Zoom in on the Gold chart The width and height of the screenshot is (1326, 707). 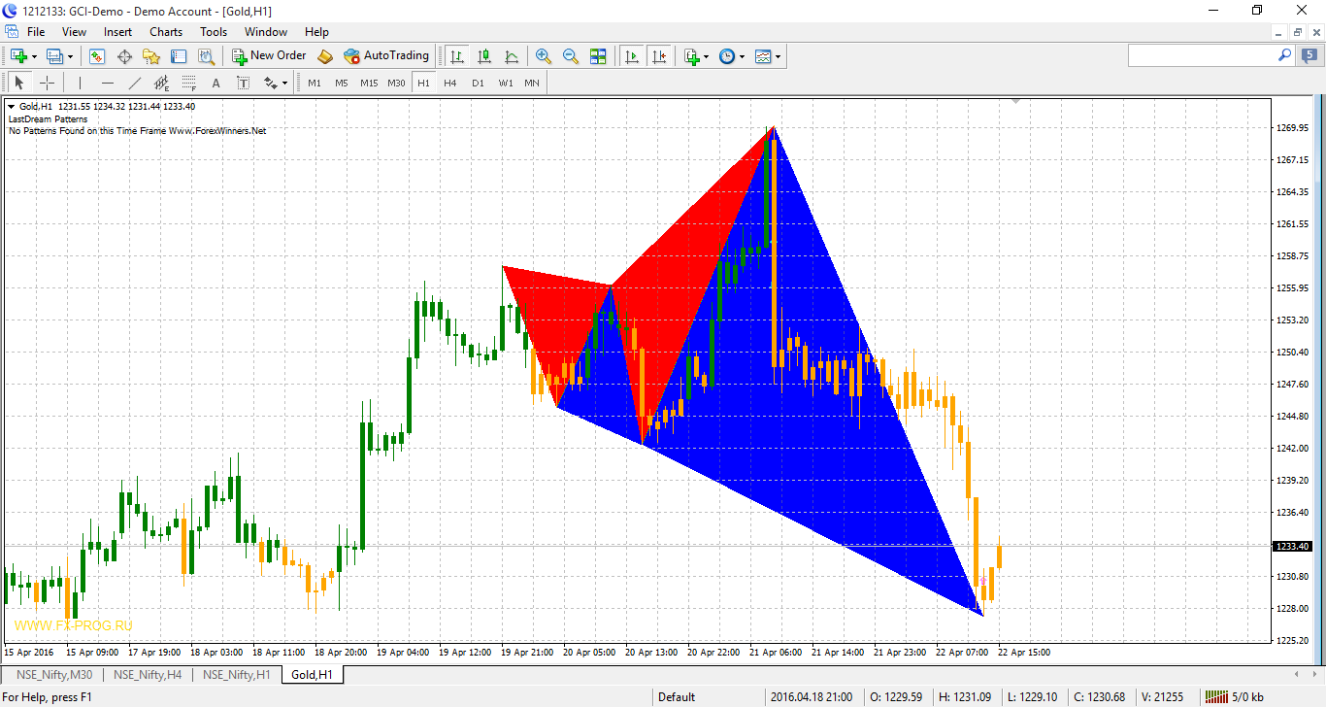click(544, 55)
